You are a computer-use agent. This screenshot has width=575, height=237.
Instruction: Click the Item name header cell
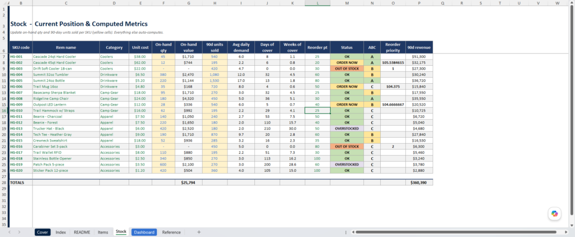click(x=66, y=47)
